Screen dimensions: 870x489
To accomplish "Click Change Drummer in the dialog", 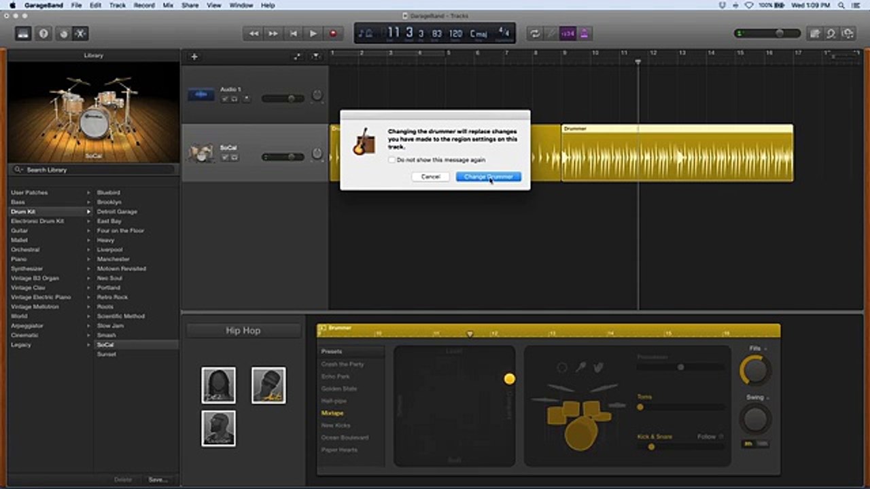I will [489, 177].
